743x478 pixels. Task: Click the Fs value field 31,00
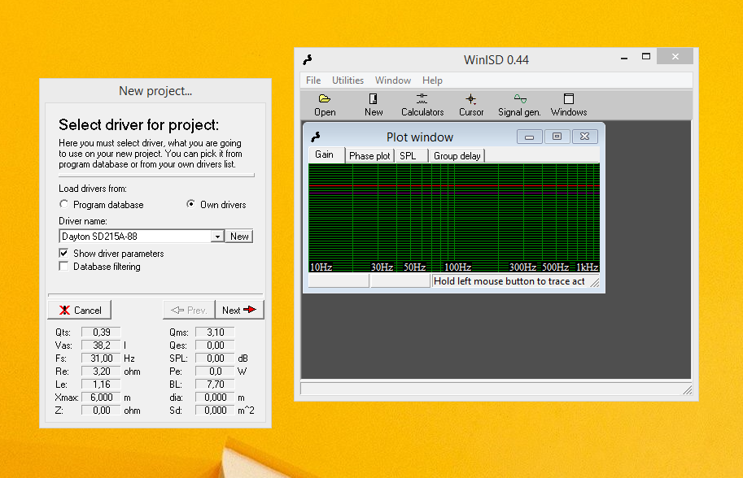tap(101, 358)
